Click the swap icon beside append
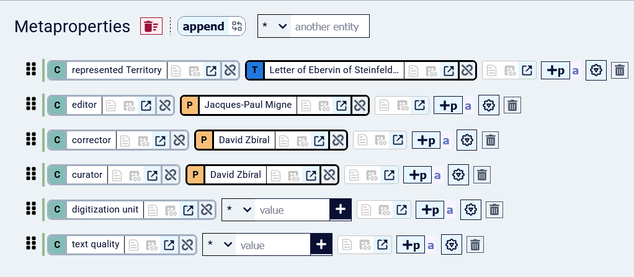Viewport: 634px width, 277px height. click(x=237, y=26)
